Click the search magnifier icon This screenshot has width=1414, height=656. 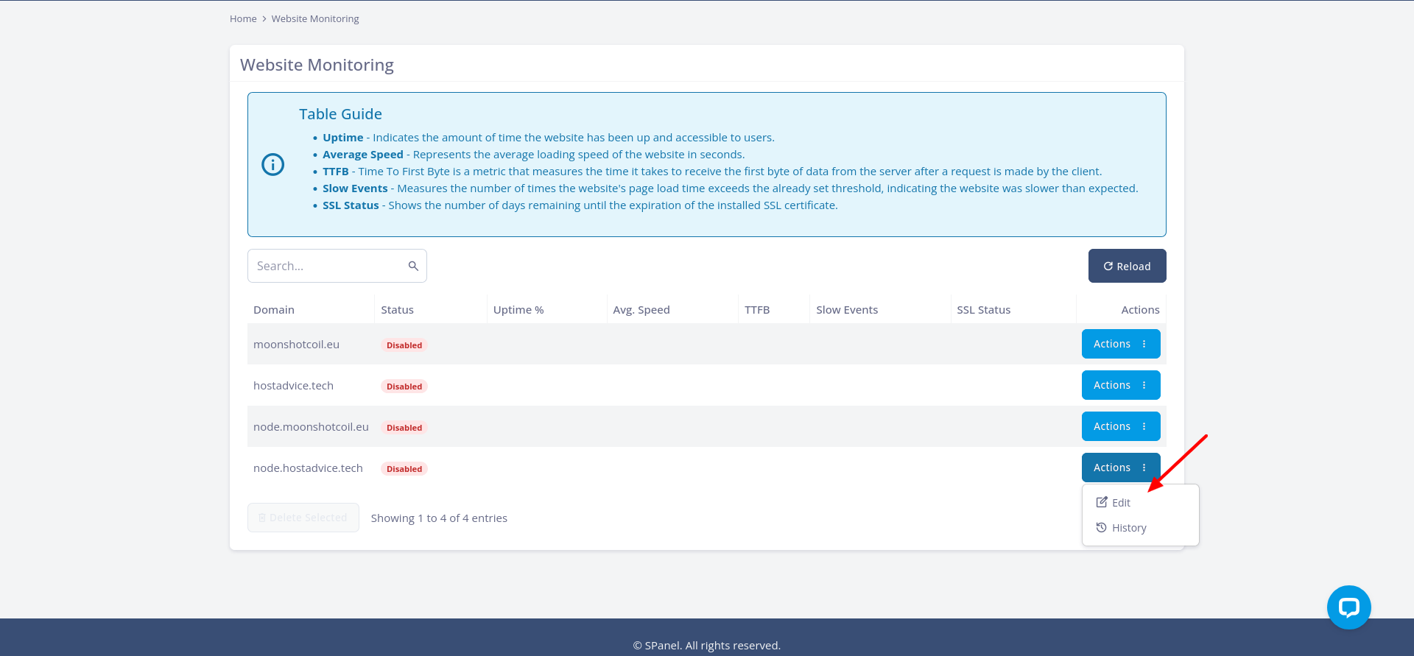(x=413, y=266)
